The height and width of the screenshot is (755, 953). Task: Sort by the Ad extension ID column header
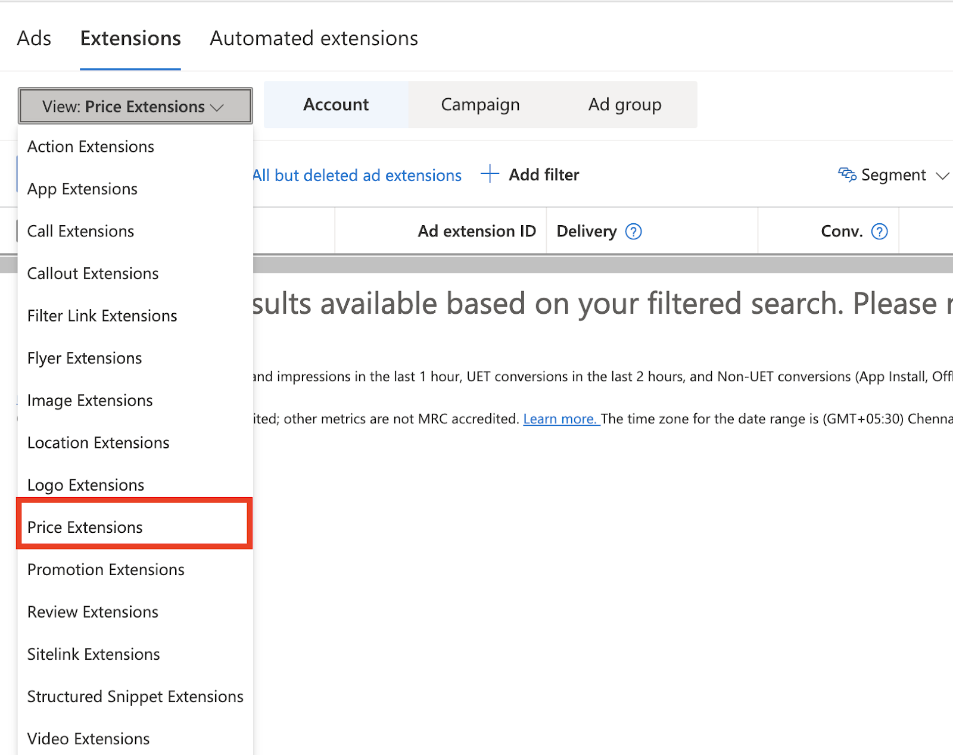click(476, 232)
